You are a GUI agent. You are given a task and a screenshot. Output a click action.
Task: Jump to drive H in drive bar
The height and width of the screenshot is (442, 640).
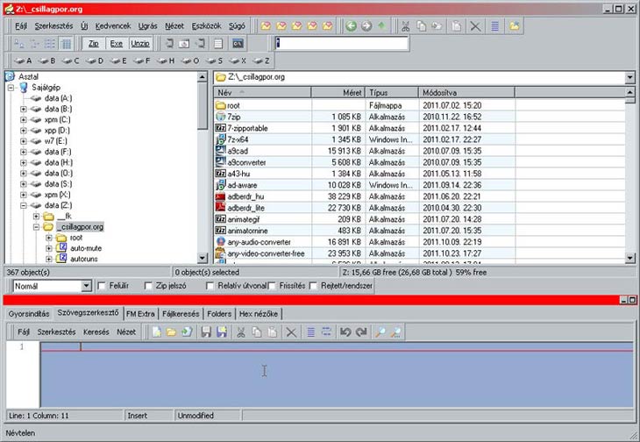pos(166,61)
